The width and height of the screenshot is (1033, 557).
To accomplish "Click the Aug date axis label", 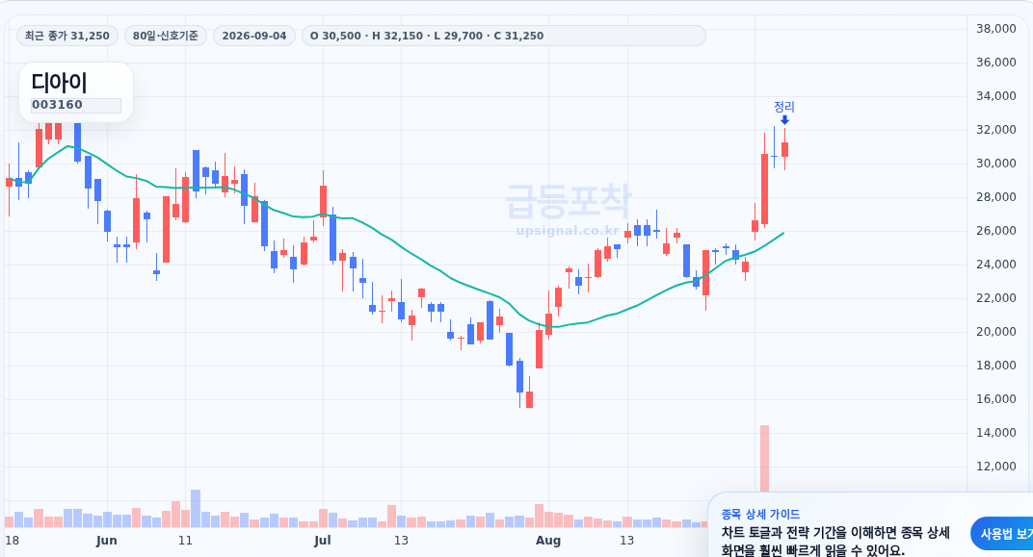I will pos(548,541).
